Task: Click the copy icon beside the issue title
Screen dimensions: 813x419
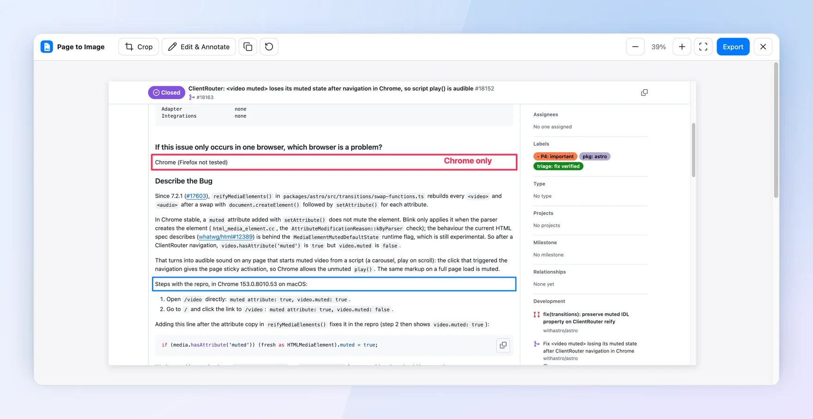Action: click(644, 93)
